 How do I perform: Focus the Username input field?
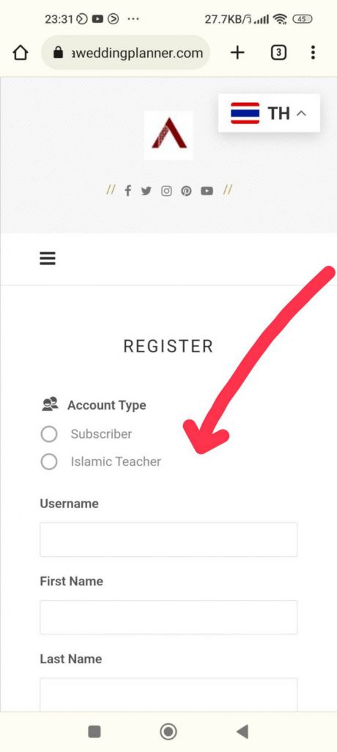click(168, 540)
